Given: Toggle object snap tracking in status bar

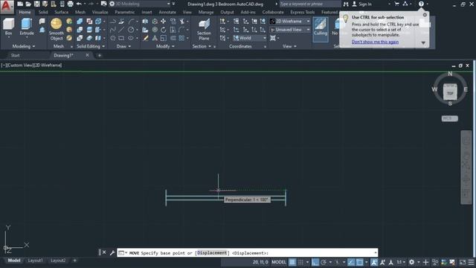Looking at the screenshot, I should click(351, 262).
